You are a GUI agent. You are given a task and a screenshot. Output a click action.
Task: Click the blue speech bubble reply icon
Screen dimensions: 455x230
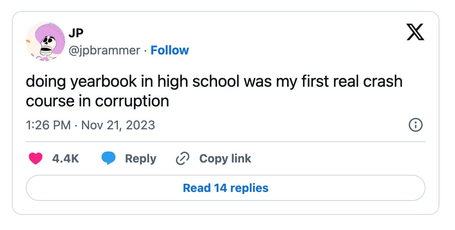pyautogui.click(x=109, y=159)
